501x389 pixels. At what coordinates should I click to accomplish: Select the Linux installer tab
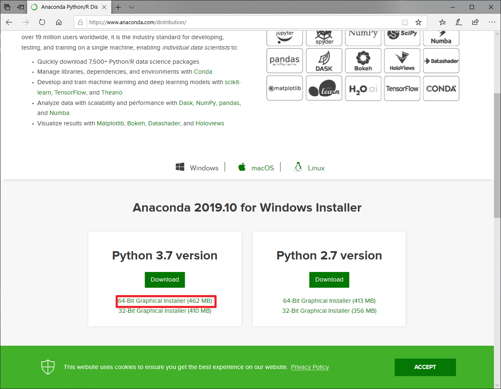coord(309,167)
